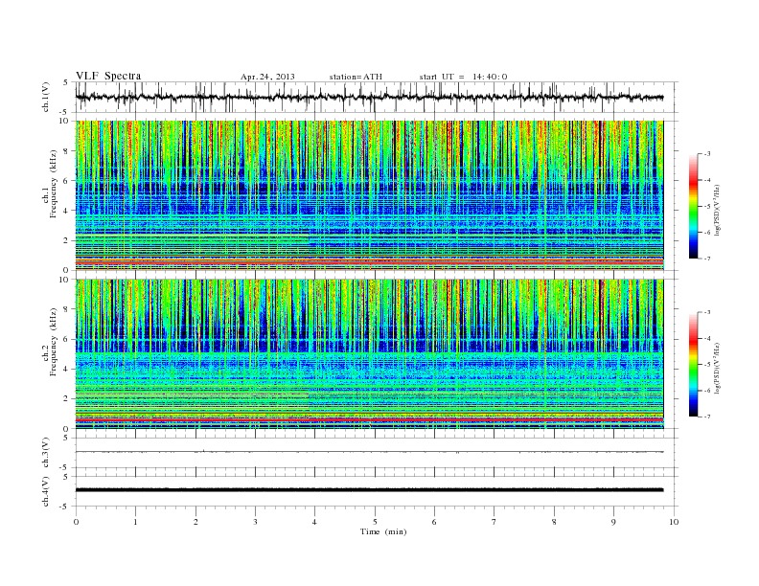Click time axis tick label "2" min
The height and width of the screenshot is (586, 759).
pos(195,522)
